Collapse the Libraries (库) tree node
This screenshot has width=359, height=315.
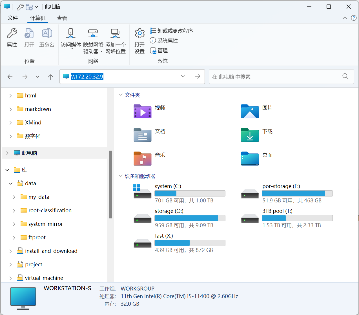click(x=7, y=170)
